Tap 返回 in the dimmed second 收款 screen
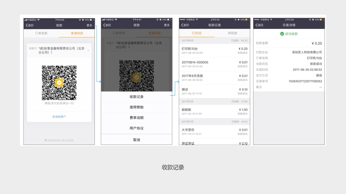346x194 pixels. [x=107, y=25]
